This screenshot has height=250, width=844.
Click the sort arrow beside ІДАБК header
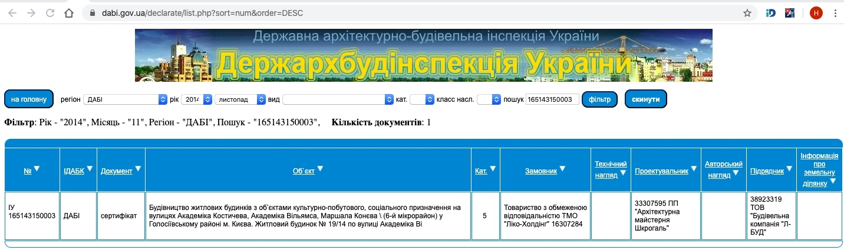tap(90, 169)
